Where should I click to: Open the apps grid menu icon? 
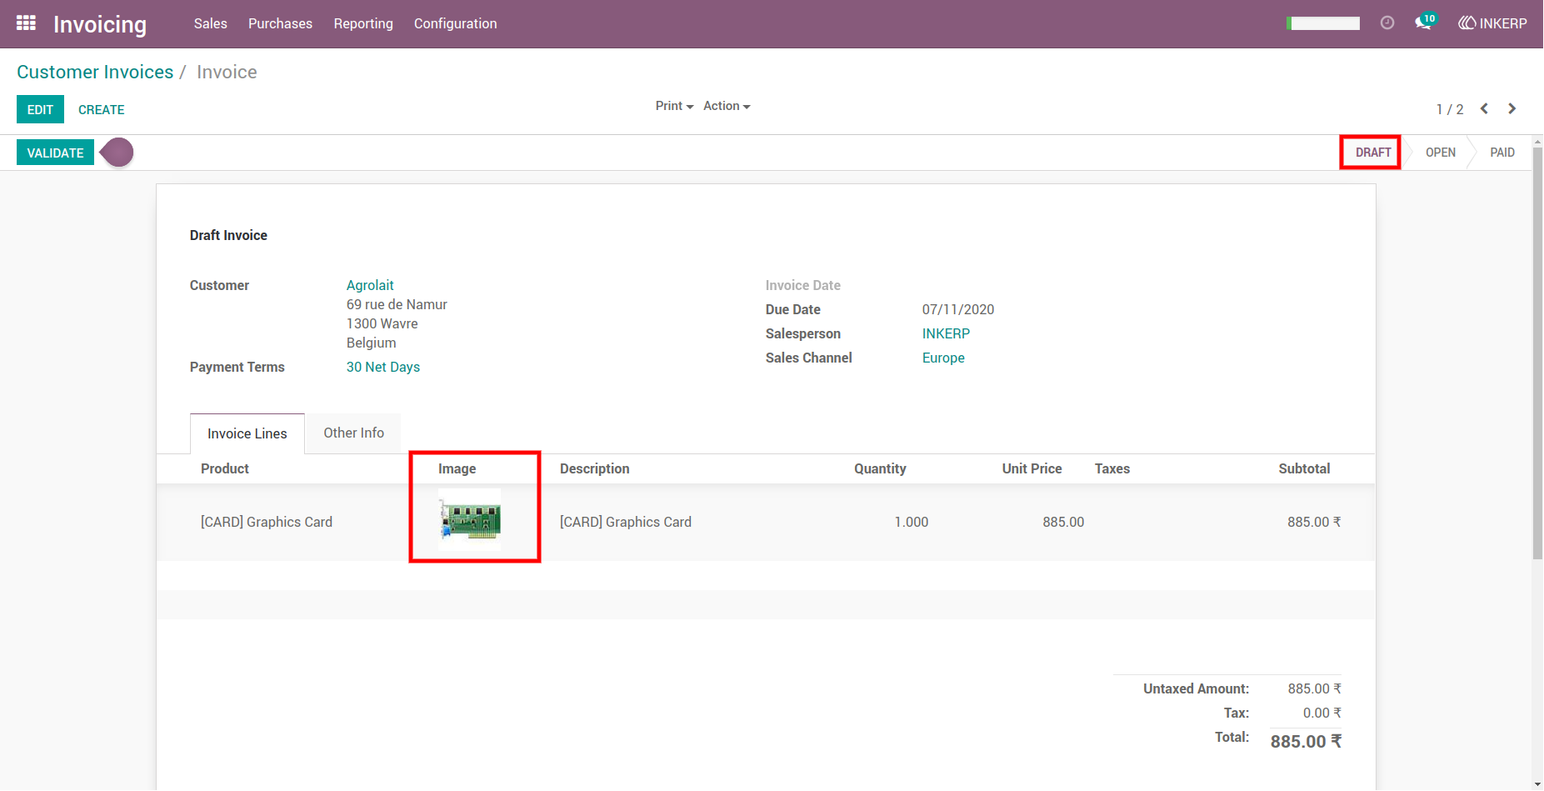[26, 23]
